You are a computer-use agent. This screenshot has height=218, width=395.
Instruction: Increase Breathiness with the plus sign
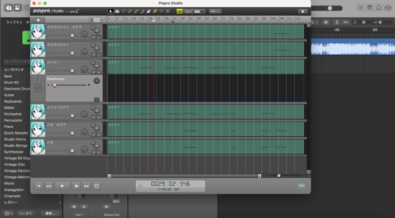[89, 85]
